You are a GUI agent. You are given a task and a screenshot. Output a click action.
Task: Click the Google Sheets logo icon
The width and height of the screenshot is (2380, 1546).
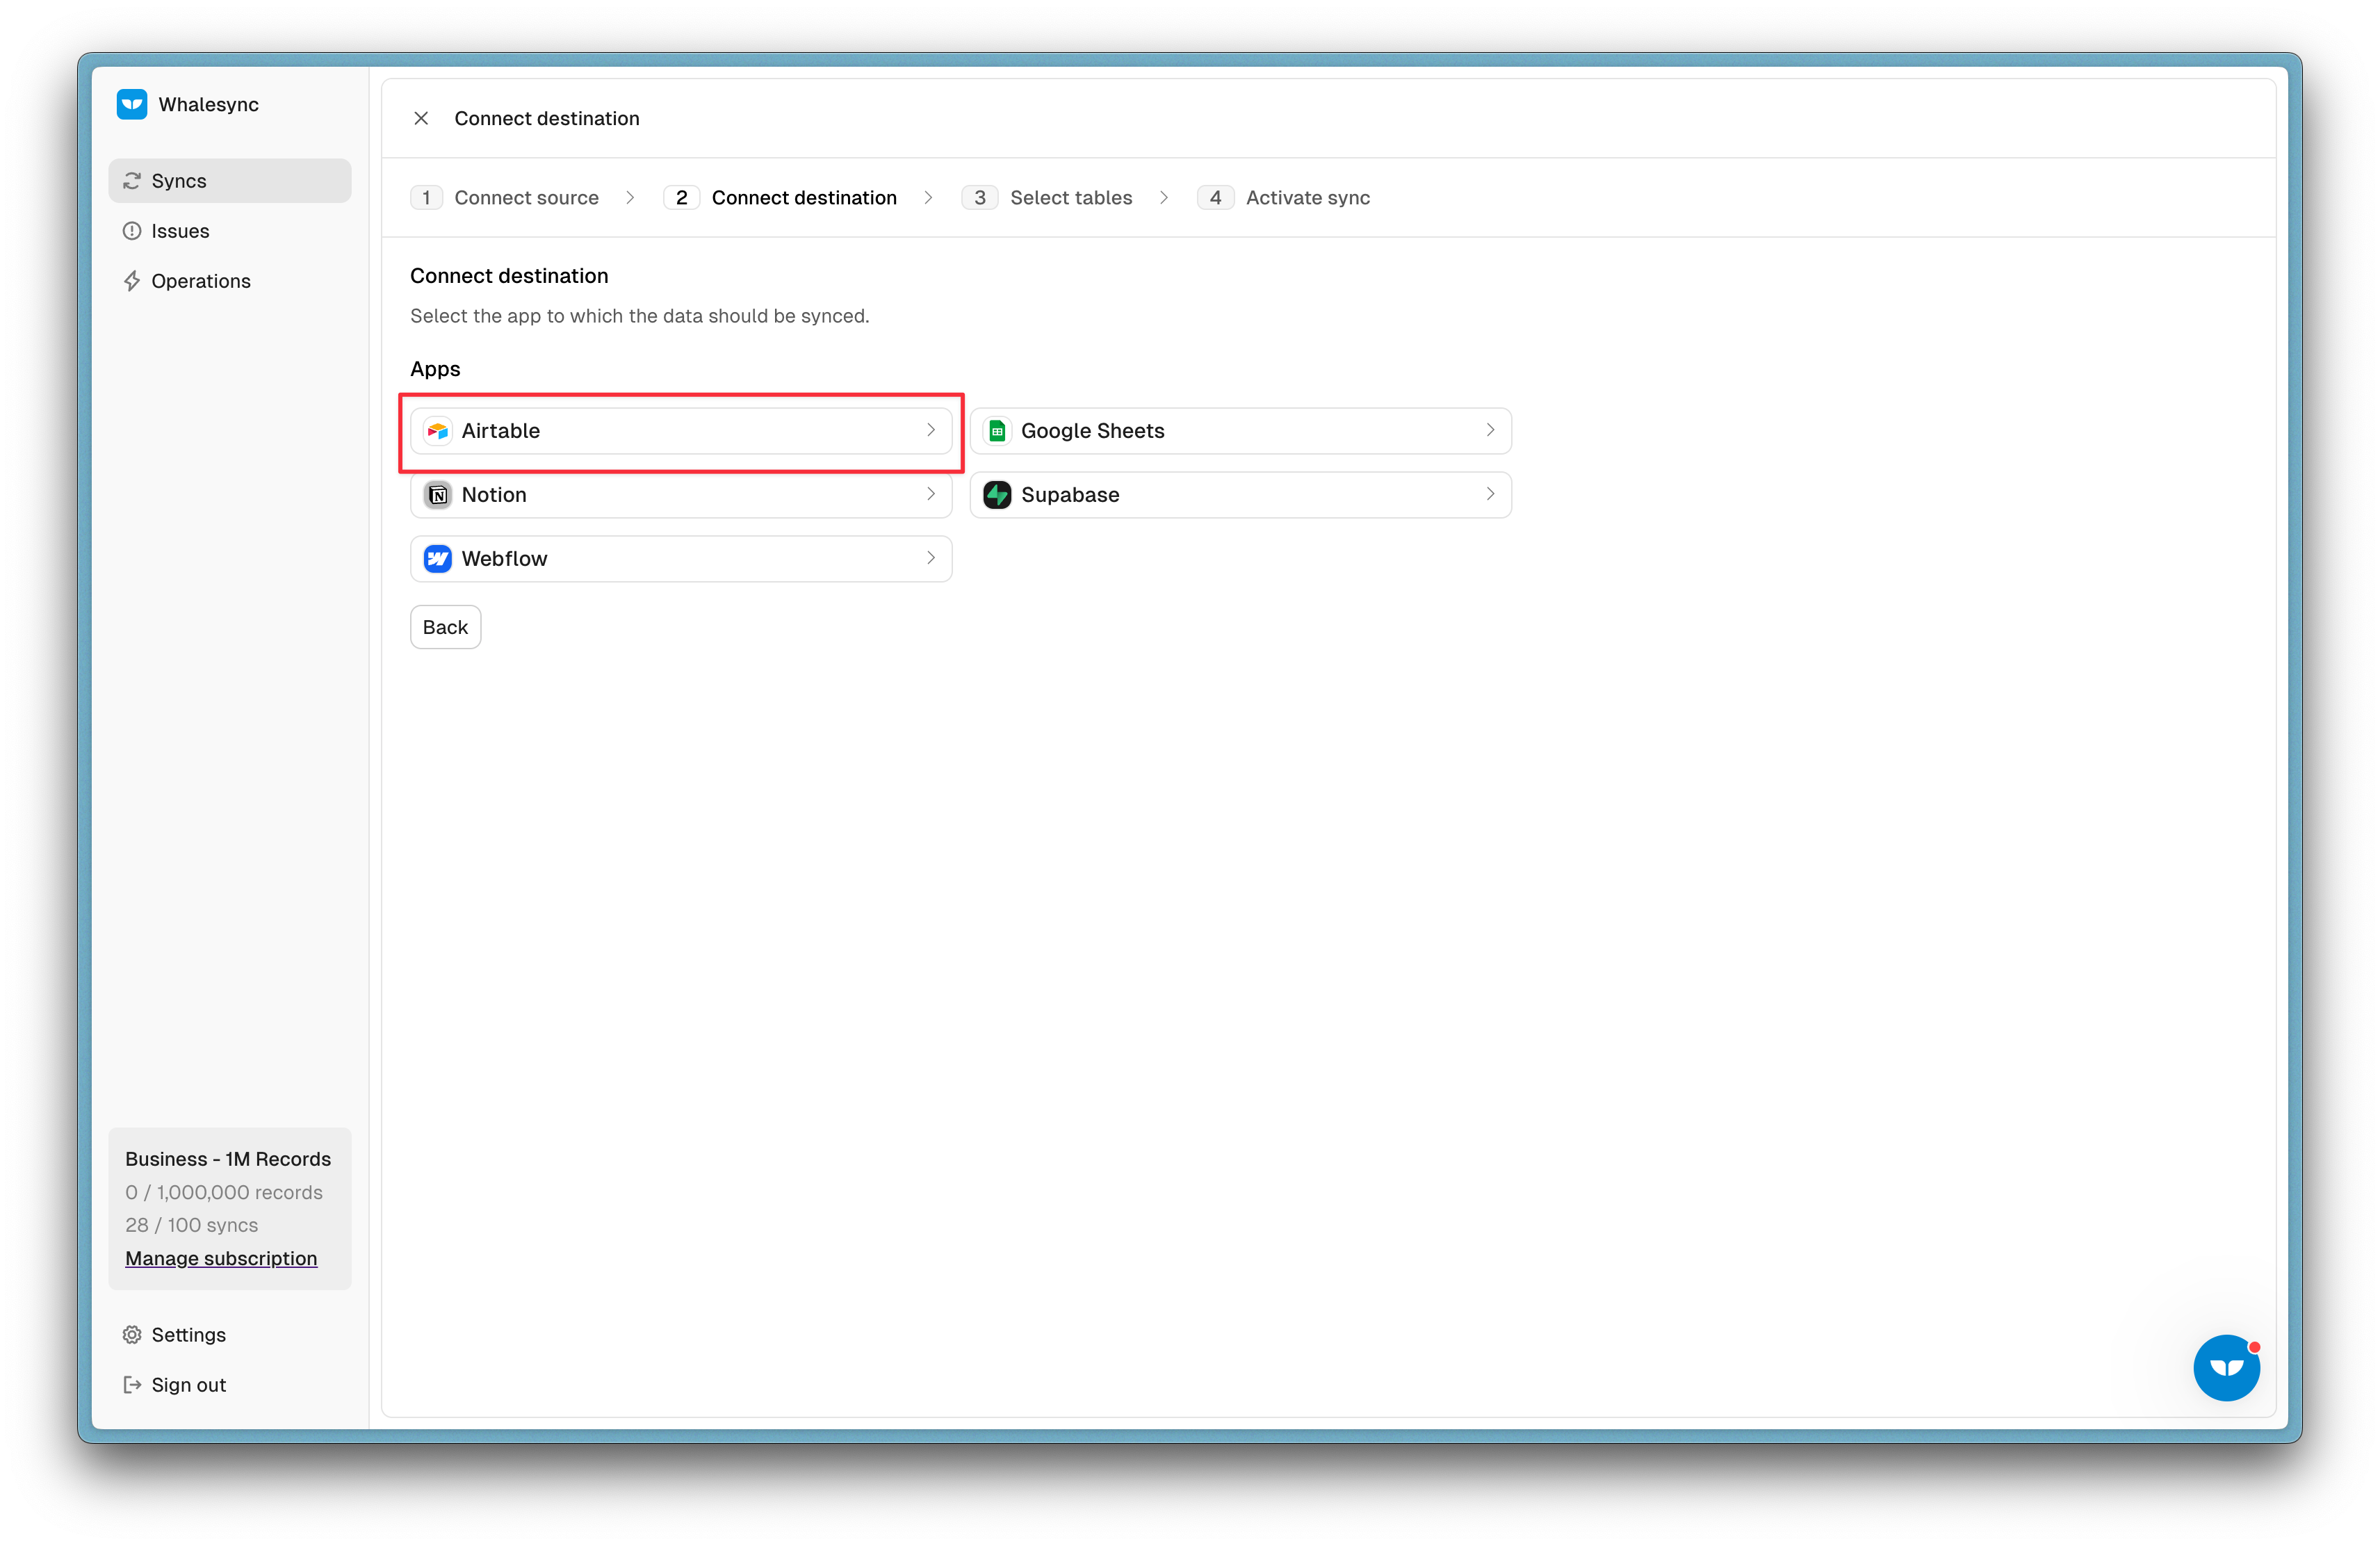click(997, 431)
